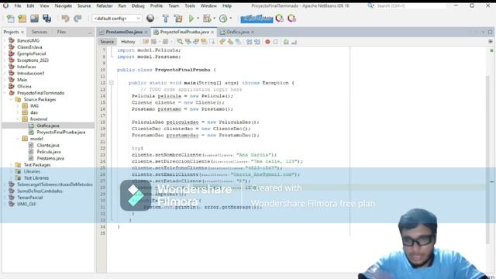Close the ProyectoFinalPrueba.java tab
This screenshot has height=279, width=496.
click(x=212, y=33)
